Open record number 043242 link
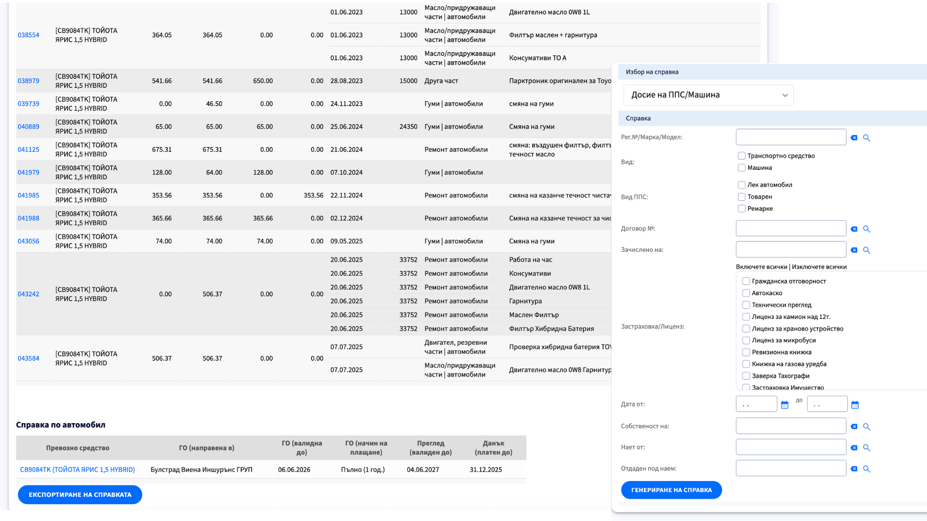The image size is (927, 521). pos(28,294)
